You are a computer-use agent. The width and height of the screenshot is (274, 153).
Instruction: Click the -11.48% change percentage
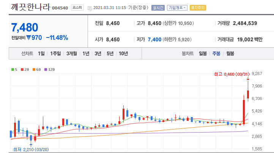(57, 37)
